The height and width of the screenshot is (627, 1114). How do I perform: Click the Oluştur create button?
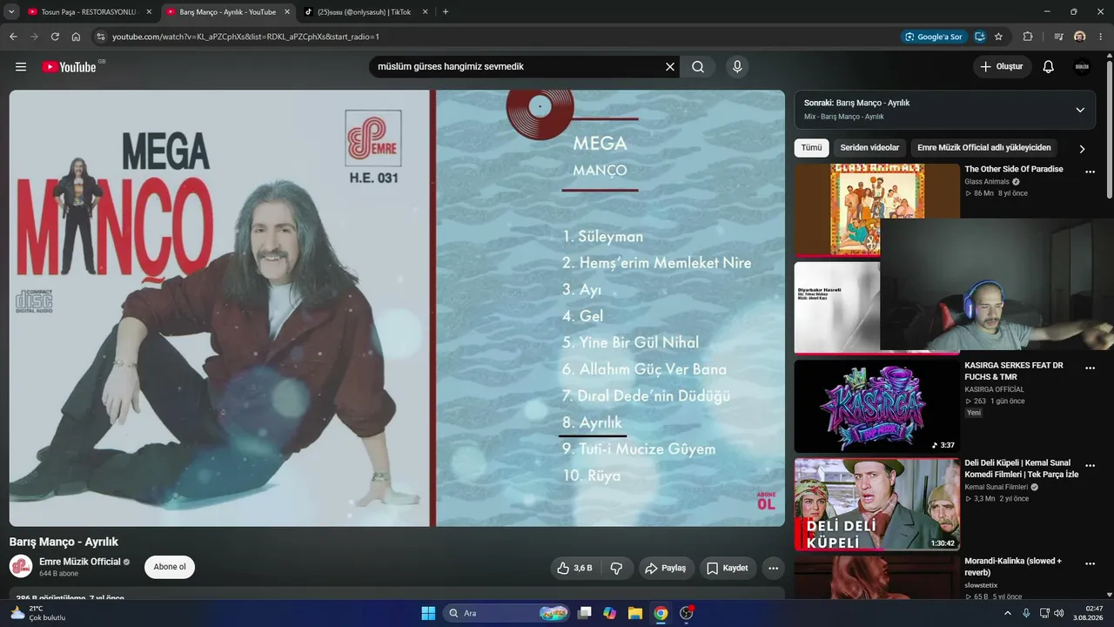pyautogui.click(x=1002, y=67)
